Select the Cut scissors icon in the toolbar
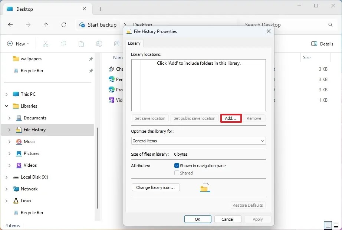This screenshot has height=230, width=342. pyautogui.click(x=46, y=44)
